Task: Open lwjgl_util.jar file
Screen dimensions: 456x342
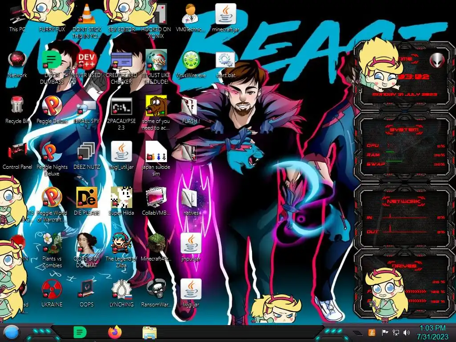Action: (122, 152)
